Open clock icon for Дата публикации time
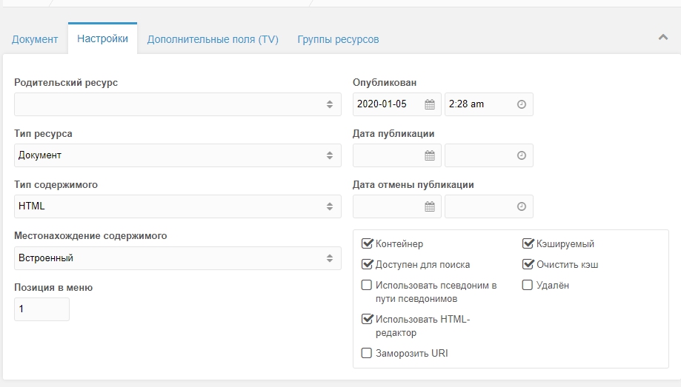The height and width of the screenshot is (387, 681). pyautogui.click(x=521, y=155)
